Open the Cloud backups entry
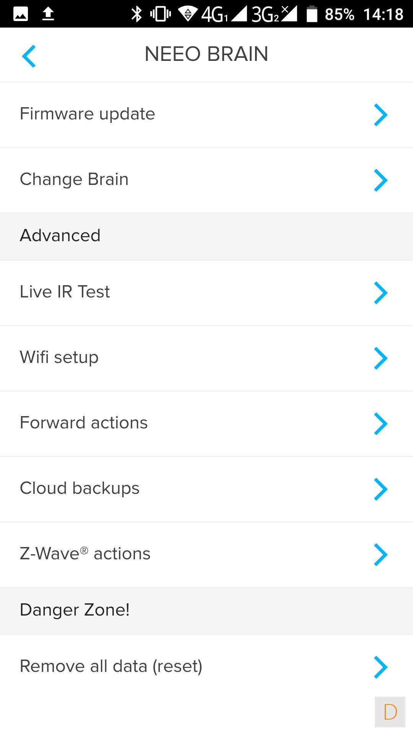This screenshot has height=735, width=413. [80, 488]
